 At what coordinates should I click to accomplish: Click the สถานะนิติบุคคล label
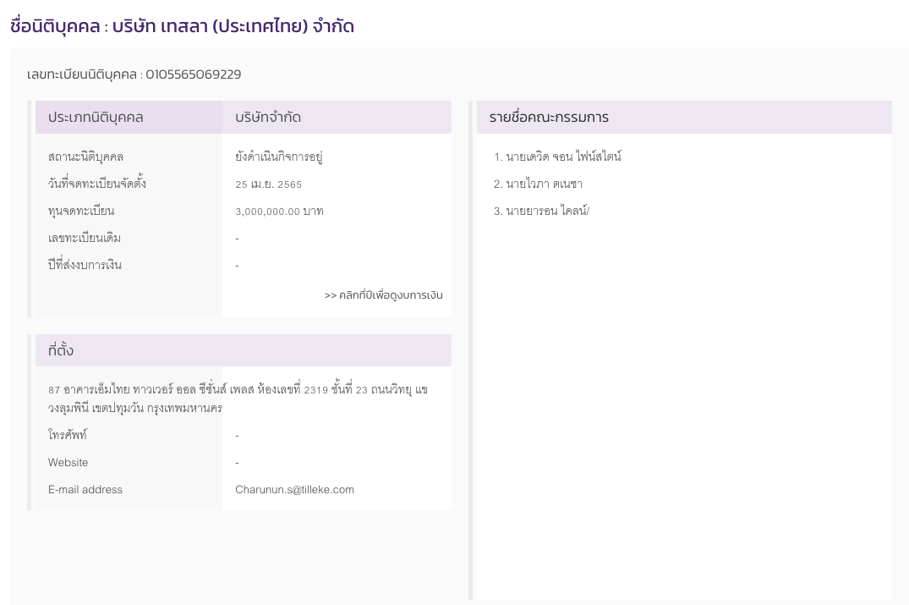point(85,157)
